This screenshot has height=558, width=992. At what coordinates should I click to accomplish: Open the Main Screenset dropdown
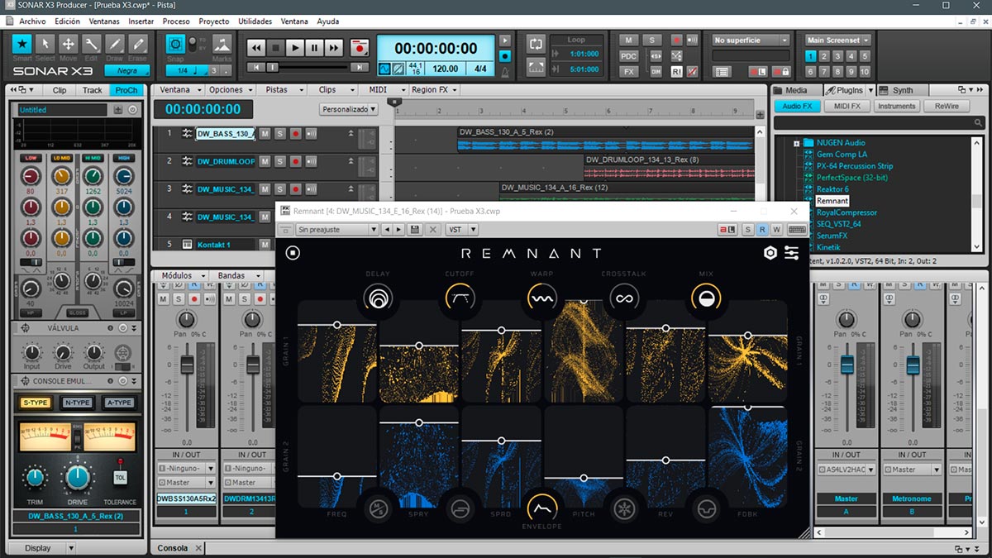(839, 40)
